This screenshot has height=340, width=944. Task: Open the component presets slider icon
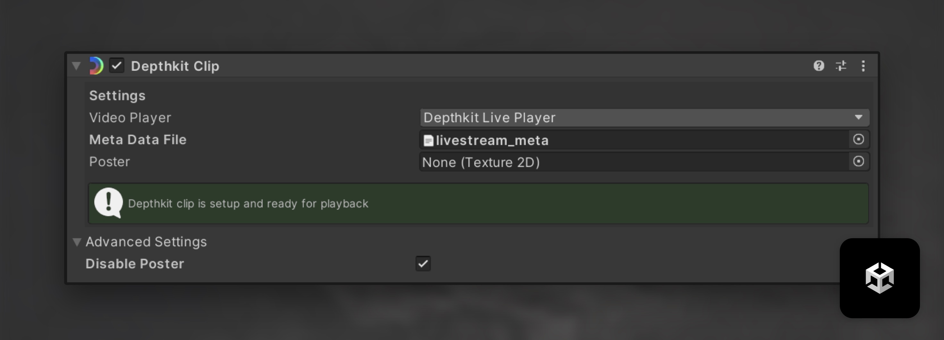841,66
